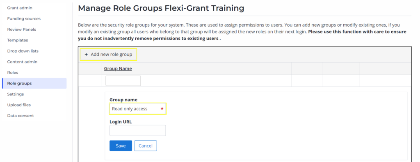
Task: Go to Funding sources page
Action: click(x=24, y=19)
